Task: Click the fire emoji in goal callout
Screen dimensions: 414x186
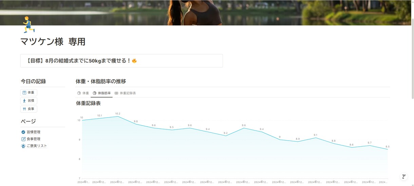Action: [134, 61]
